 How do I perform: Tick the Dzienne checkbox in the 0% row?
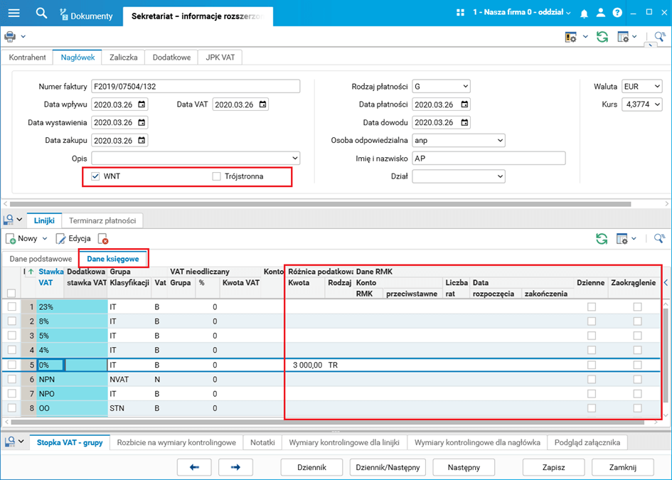click(591, 365)
